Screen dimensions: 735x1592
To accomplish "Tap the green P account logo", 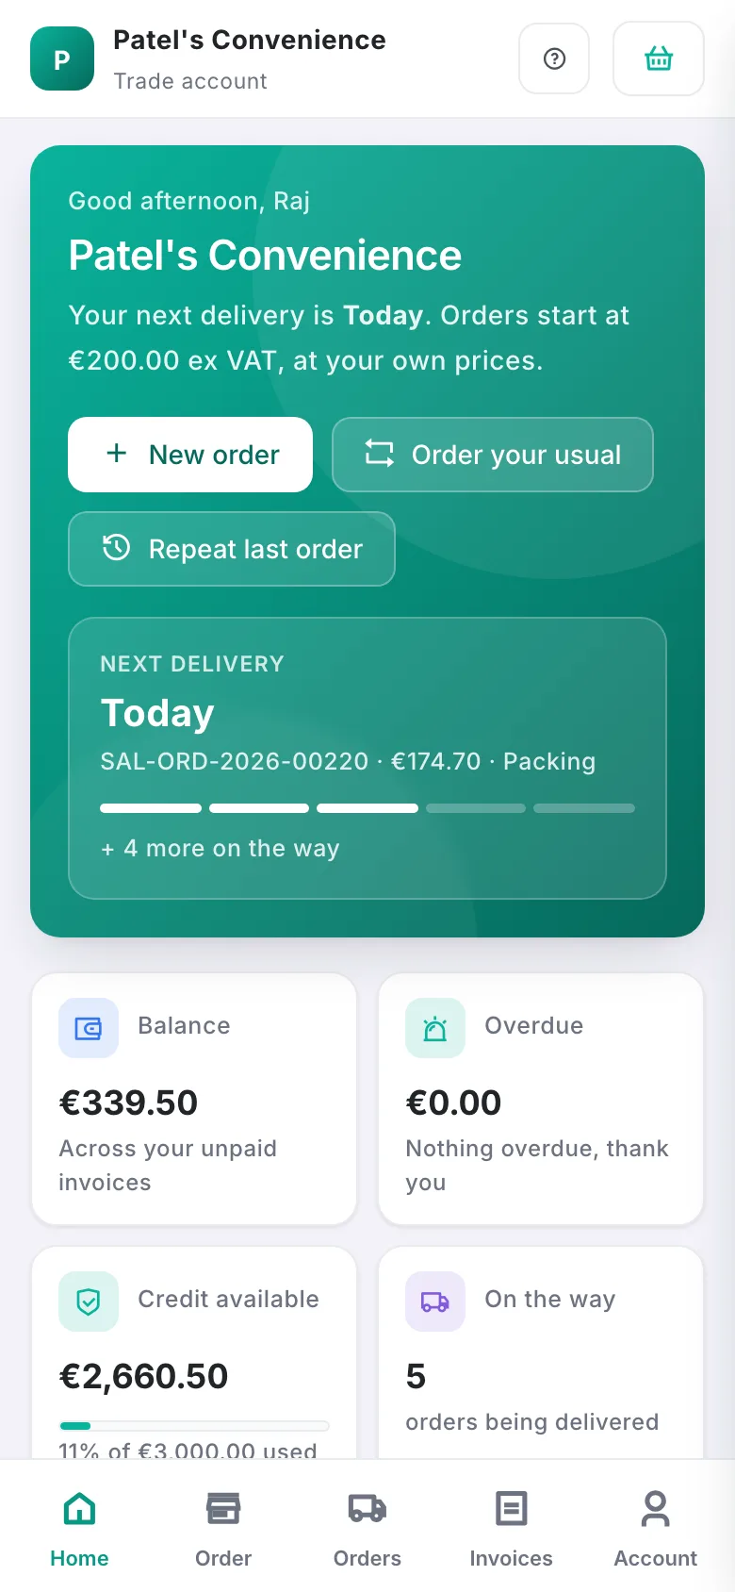I will coord(62,58).
